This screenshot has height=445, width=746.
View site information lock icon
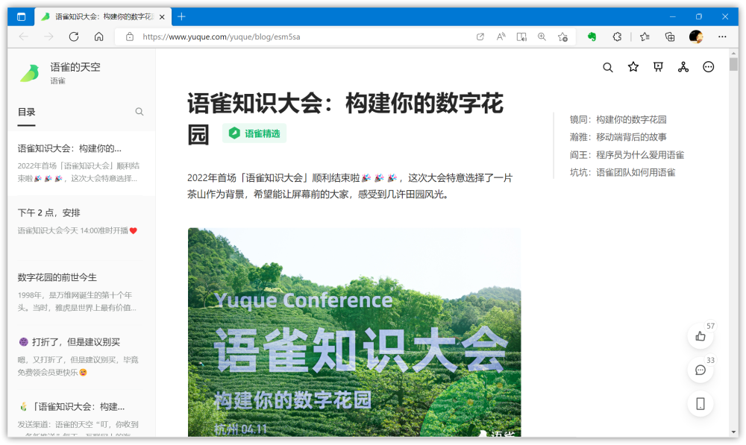click(129, 37)
